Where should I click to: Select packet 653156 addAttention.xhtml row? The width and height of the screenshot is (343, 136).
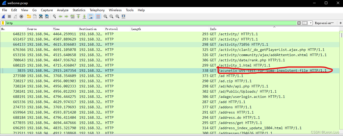170,55
